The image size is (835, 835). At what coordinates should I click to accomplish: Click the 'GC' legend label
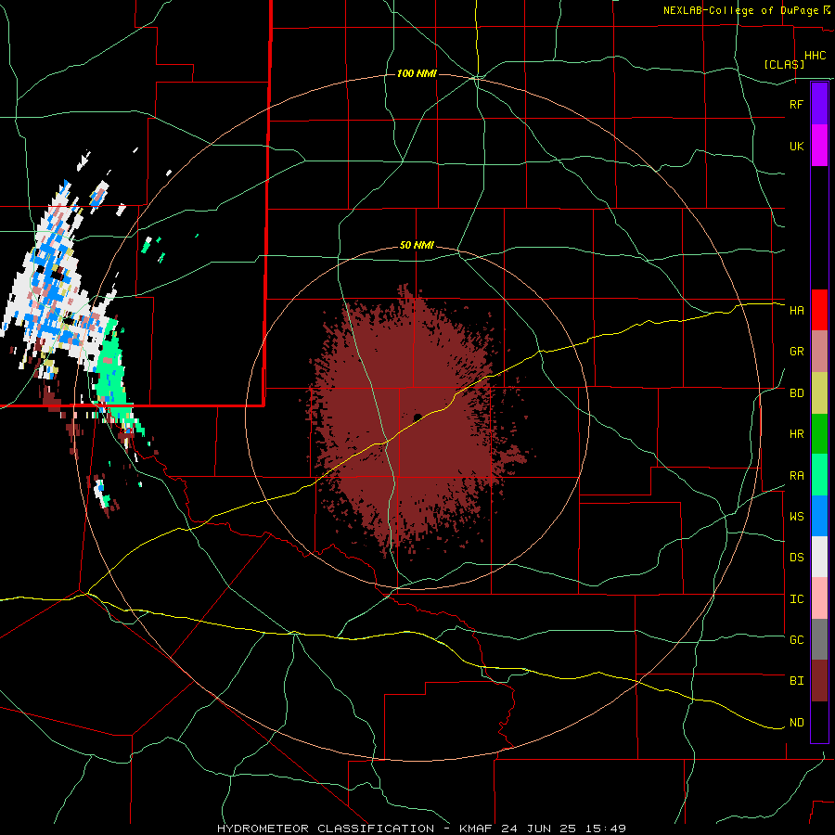coord(796,640)
